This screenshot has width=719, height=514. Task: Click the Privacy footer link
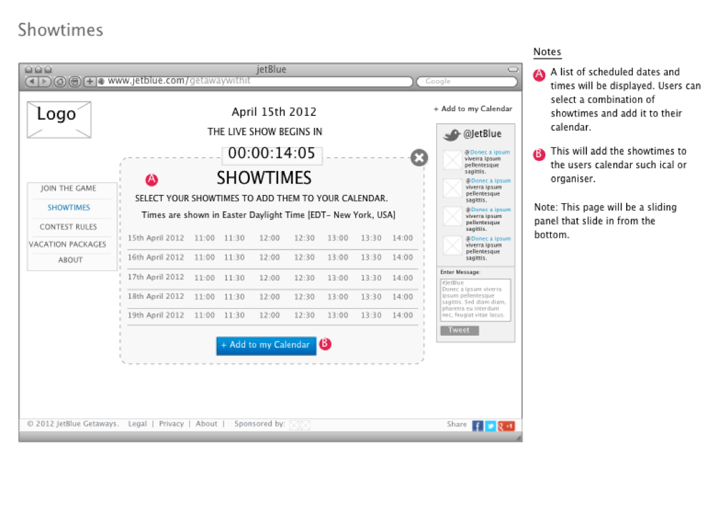[172, 424]
